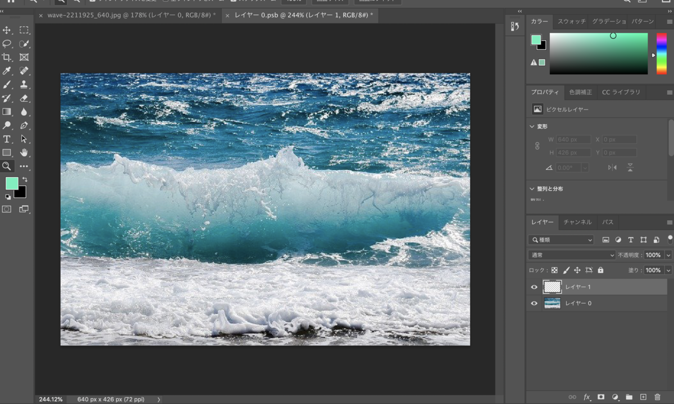Select the Blur tool

[x=24, y=112]
